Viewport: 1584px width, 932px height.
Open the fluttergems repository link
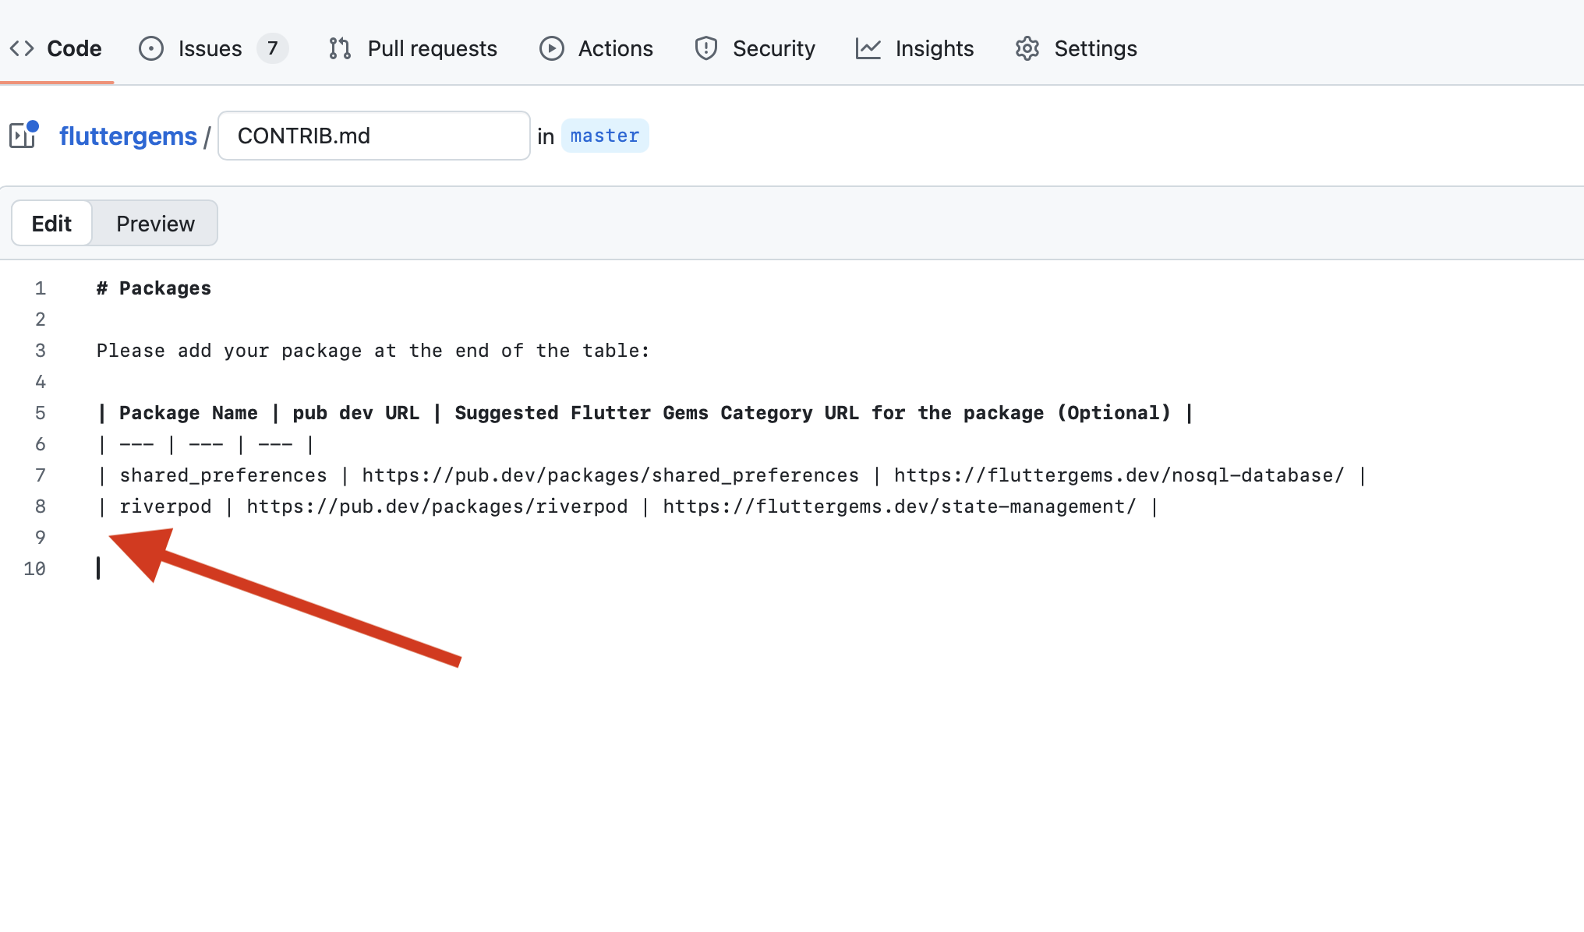pyautogui.click(x=129, y=136)
